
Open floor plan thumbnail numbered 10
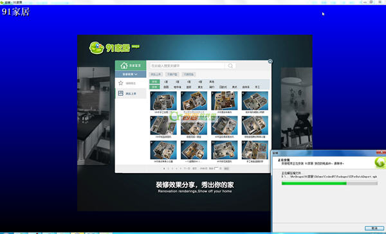[194, 150]
